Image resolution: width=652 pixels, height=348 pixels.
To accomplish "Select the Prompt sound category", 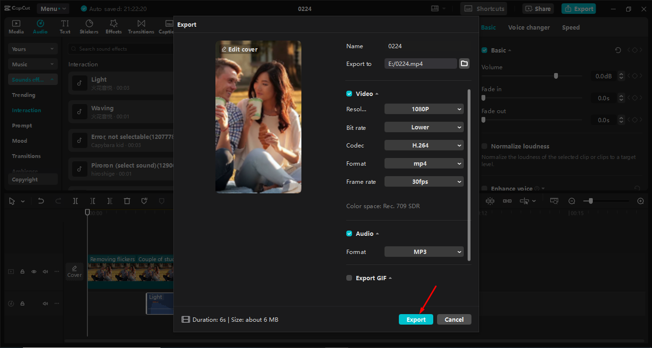I will point(22,126).
